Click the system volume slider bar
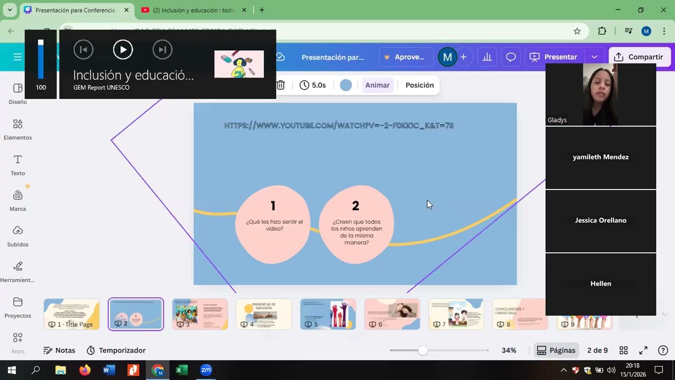 pyautogui.click(x=41, y=59)
